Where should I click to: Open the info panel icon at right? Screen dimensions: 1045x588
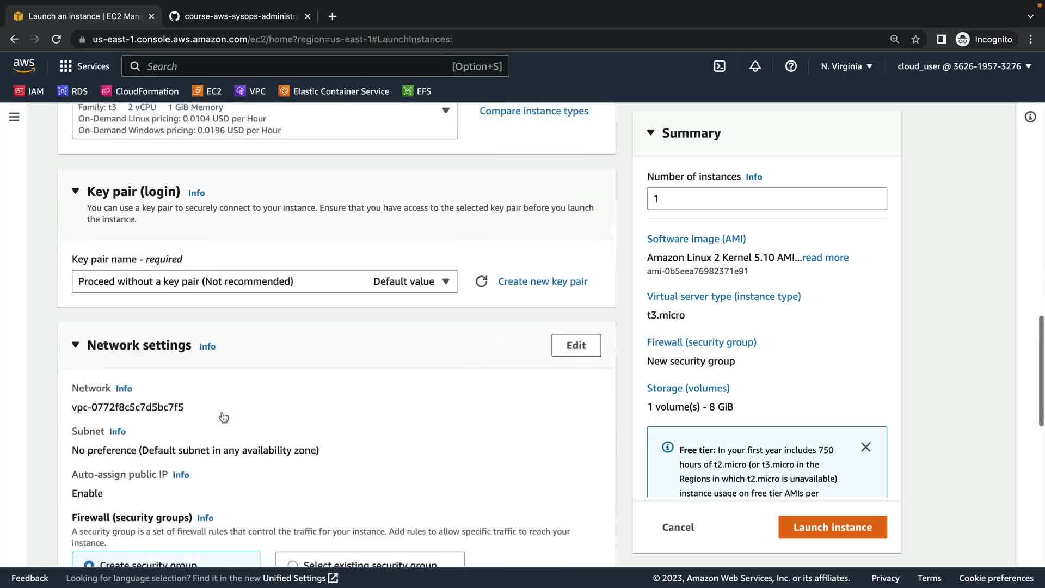tap(1030, 117)
